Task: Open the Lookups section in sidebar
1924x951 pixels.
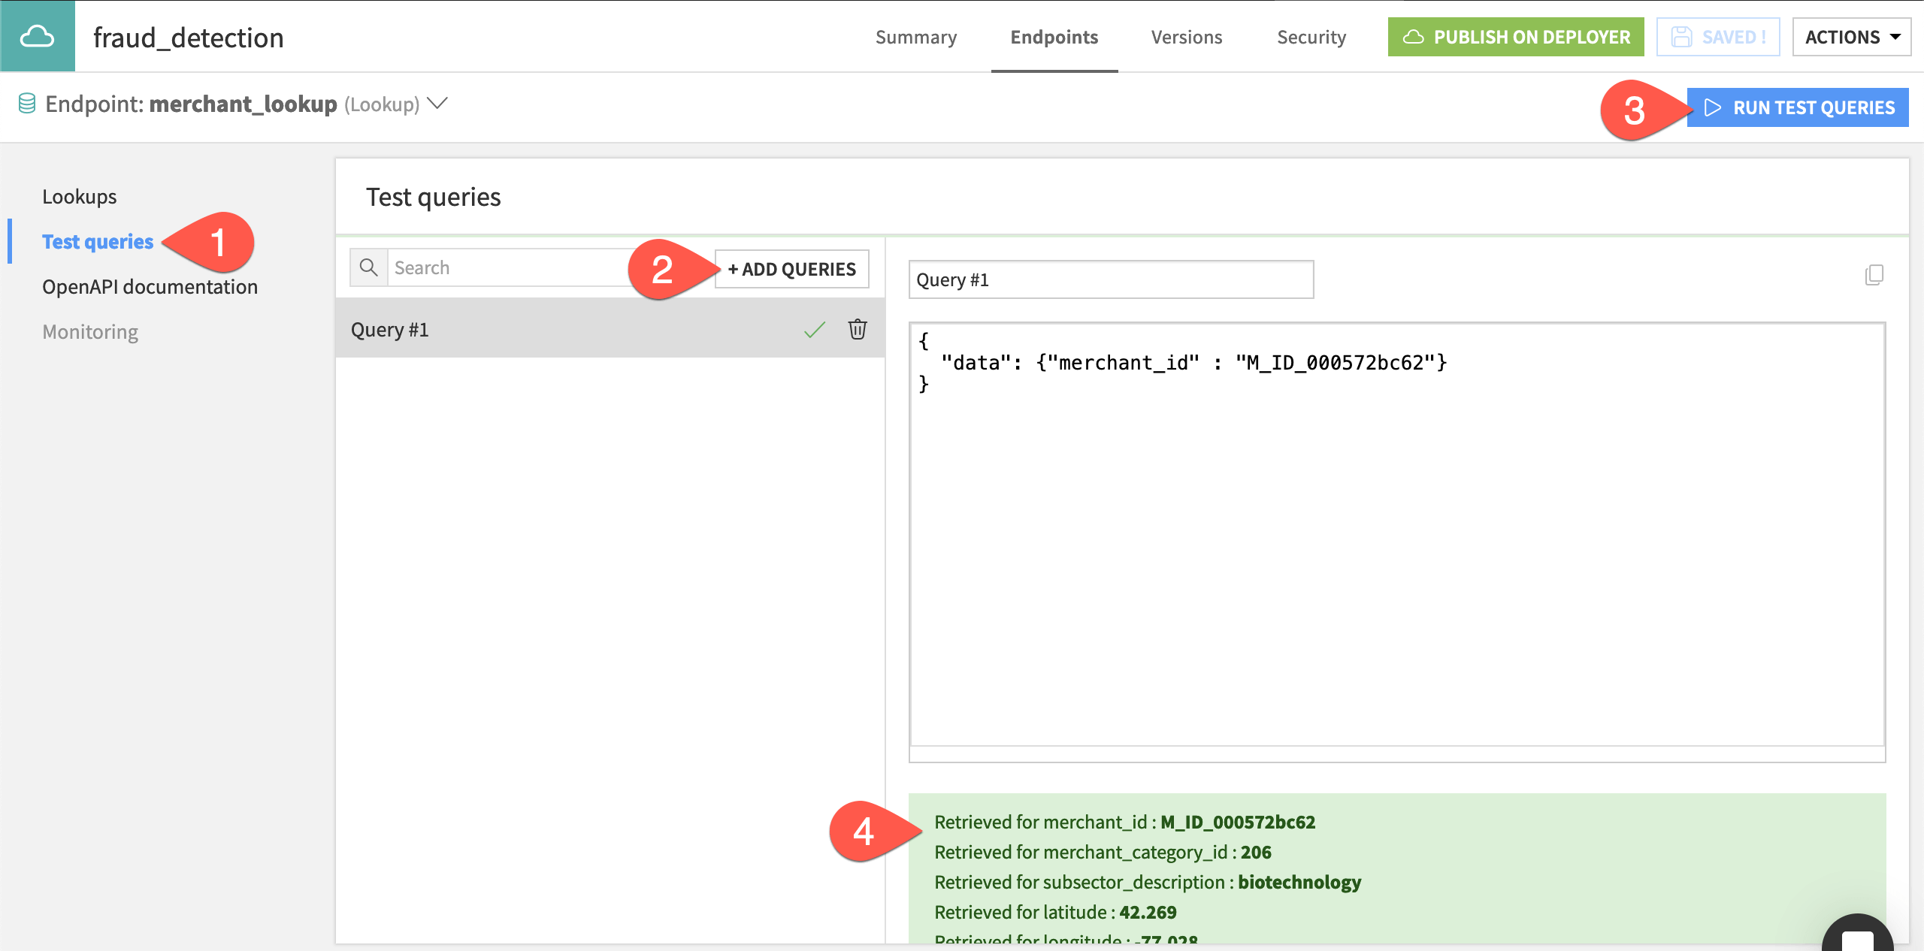Action: (79, 196)
